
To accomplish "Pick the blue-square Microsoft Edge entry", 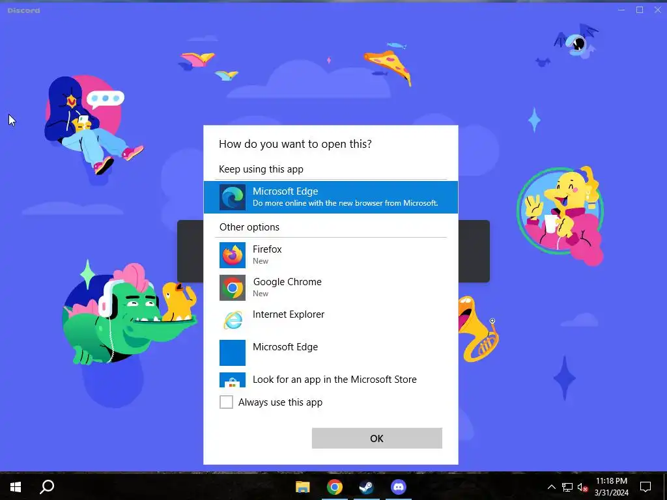I will [x=330, y=352].
